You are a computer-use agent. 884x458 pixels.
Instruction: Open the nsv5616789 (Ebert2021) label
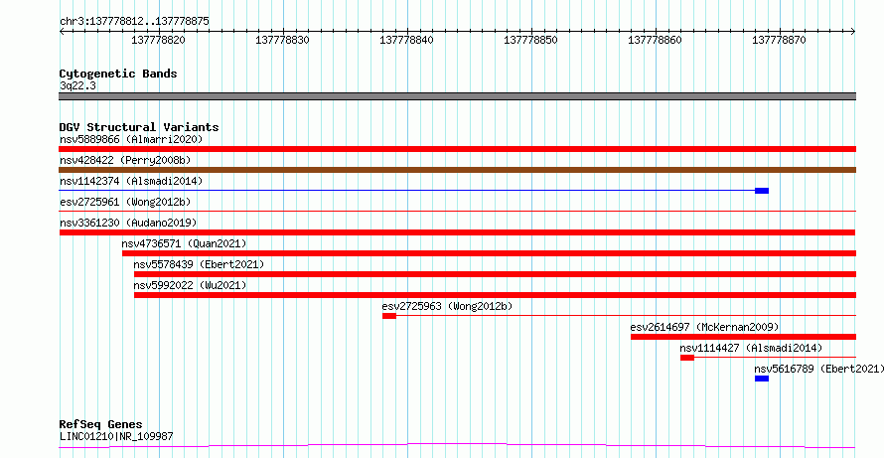pos(819,369)
